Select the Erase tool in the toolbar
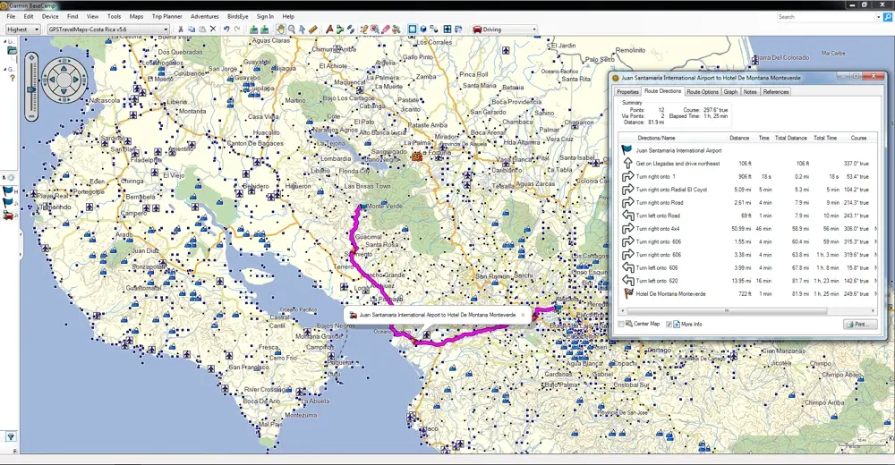 click(x=386, y=30)
